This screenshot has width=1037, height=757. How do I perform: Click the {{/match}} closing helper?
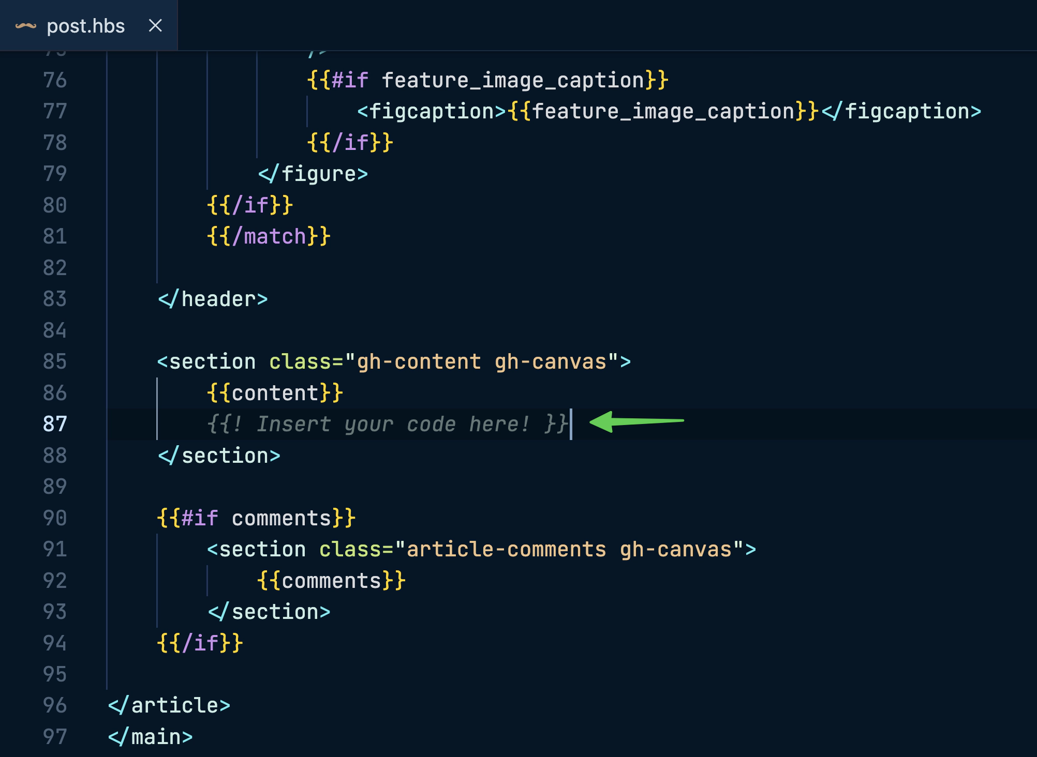pos(269,236)
